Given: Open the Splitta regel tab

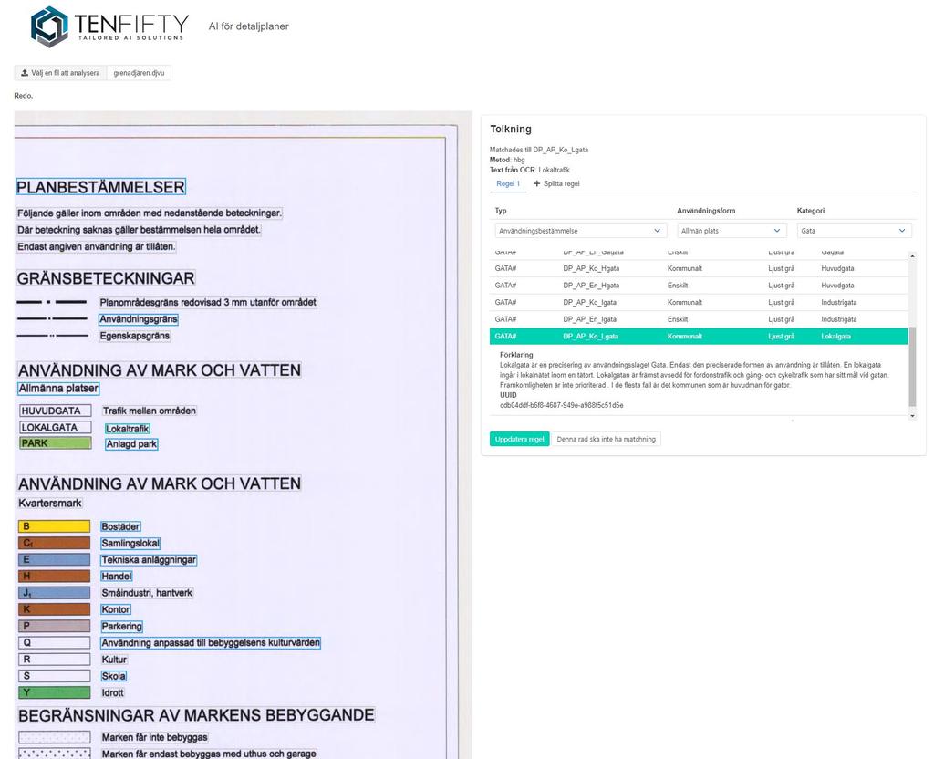Looking at the screenshot, I should tap(556, 183).
